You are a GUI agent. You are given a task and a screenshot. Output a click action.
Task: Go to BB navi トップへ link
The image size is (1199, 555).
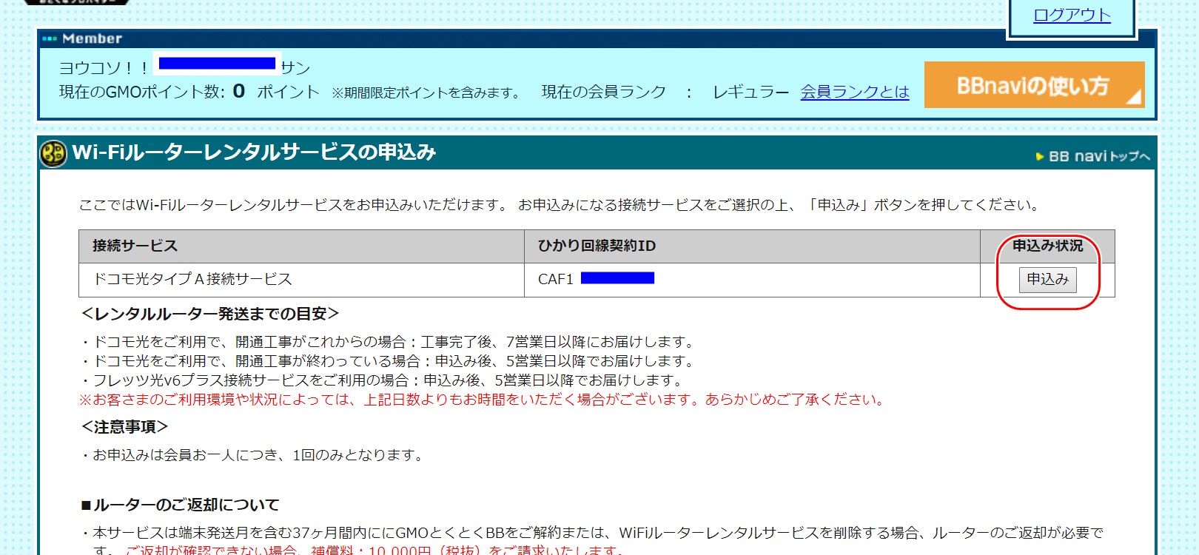tap(1093, 156)
